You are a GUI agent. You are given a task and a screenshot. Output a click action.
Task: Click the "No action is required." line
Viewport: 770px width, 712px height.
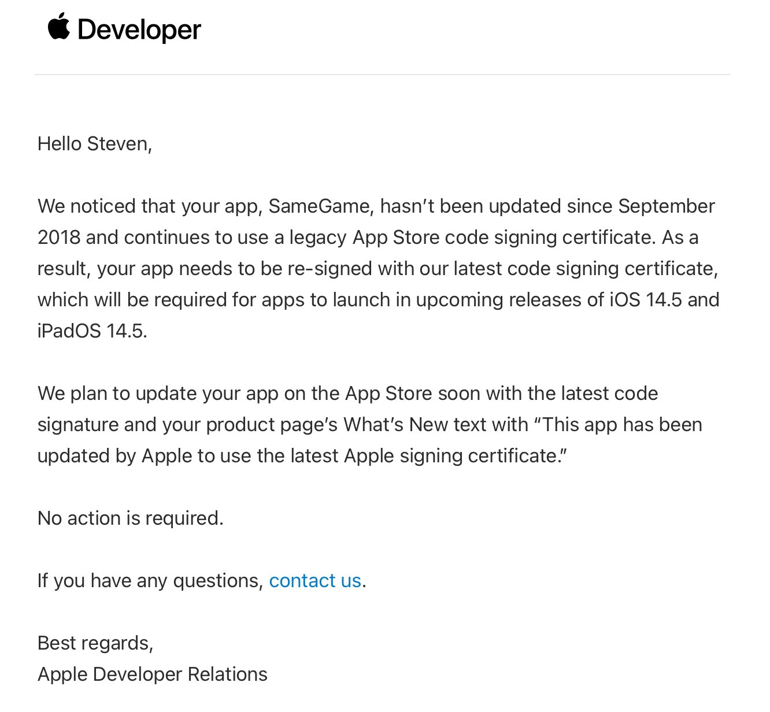[x=130, y=518]
